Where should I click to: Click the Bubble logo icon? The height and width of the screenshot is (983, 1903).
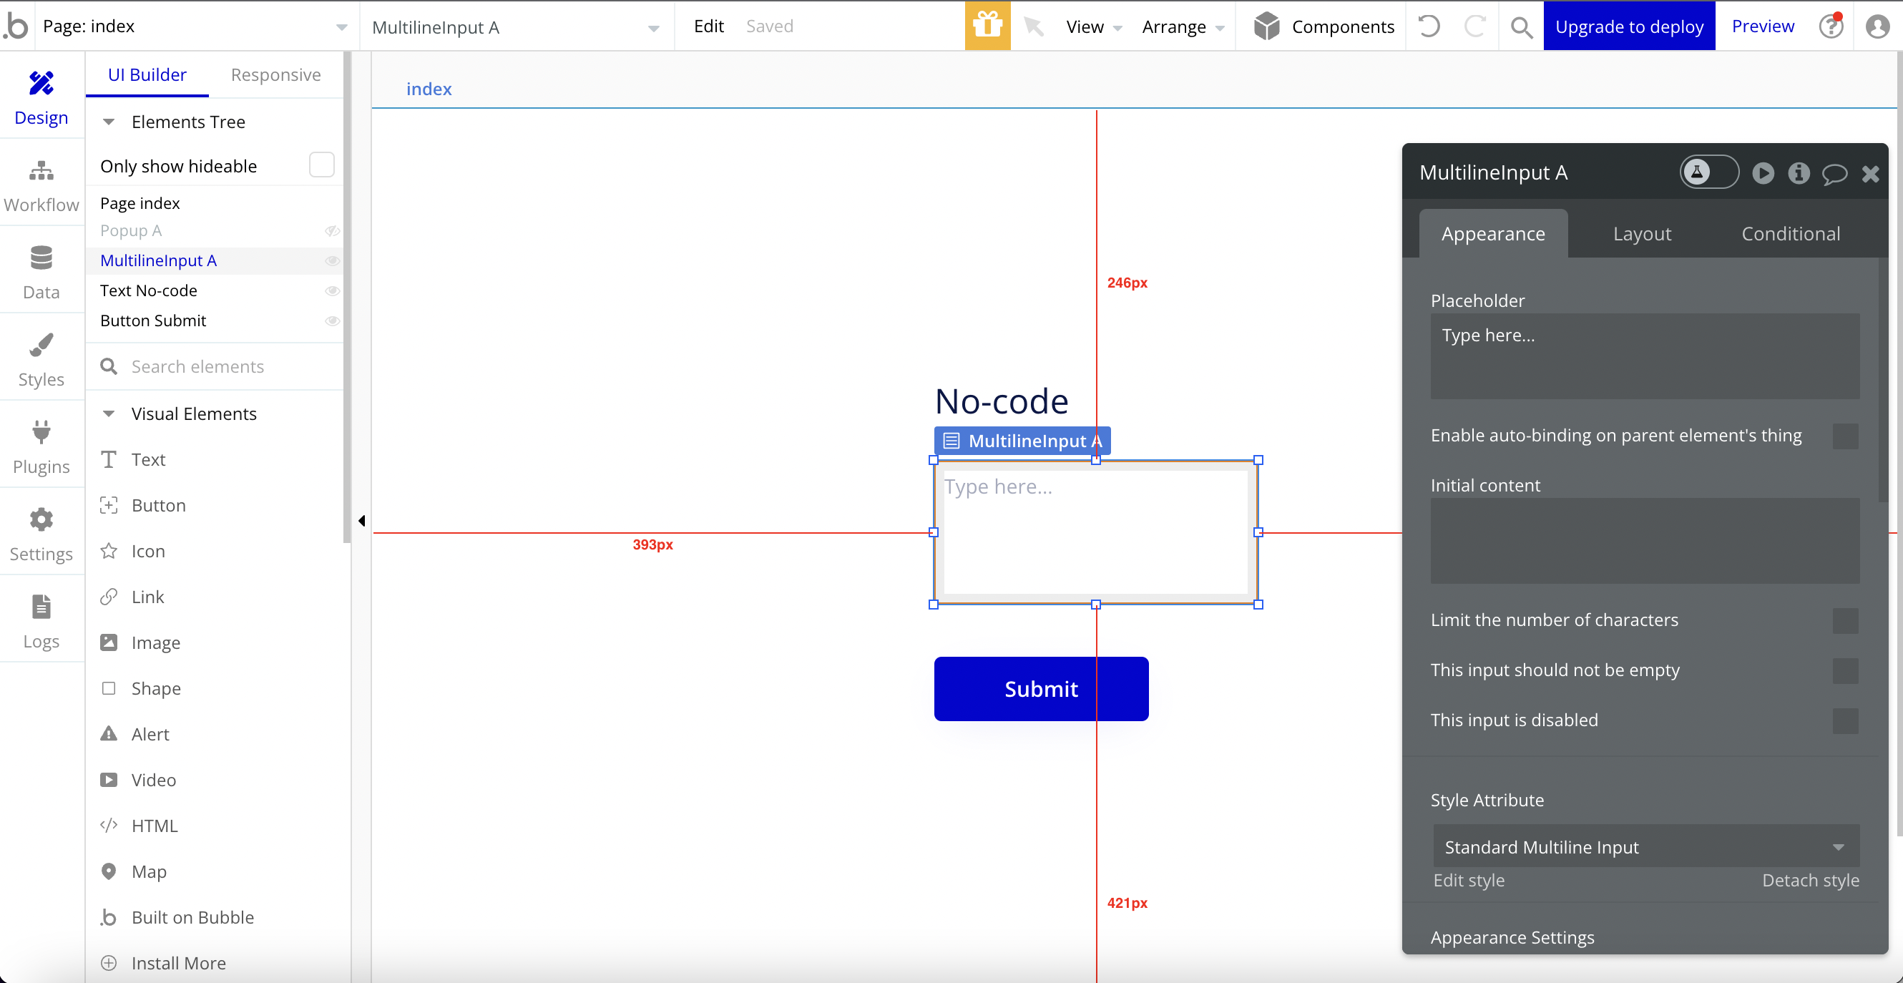(x=16, y=26)
